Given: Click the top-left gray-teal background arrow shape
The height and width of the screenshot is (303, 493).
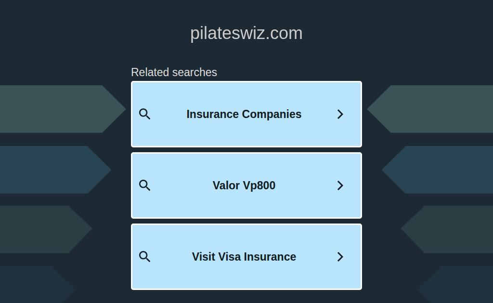Looking at the screenshot, I should (x=58, y=109).
